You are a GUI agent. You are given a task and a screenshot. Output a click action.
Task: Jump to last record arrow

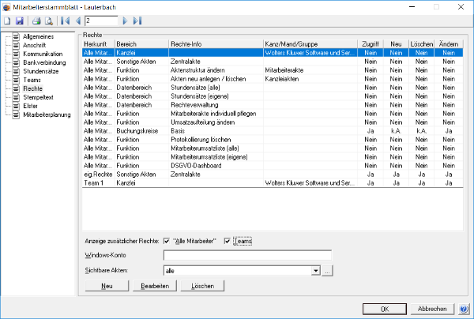click(137, 21)
